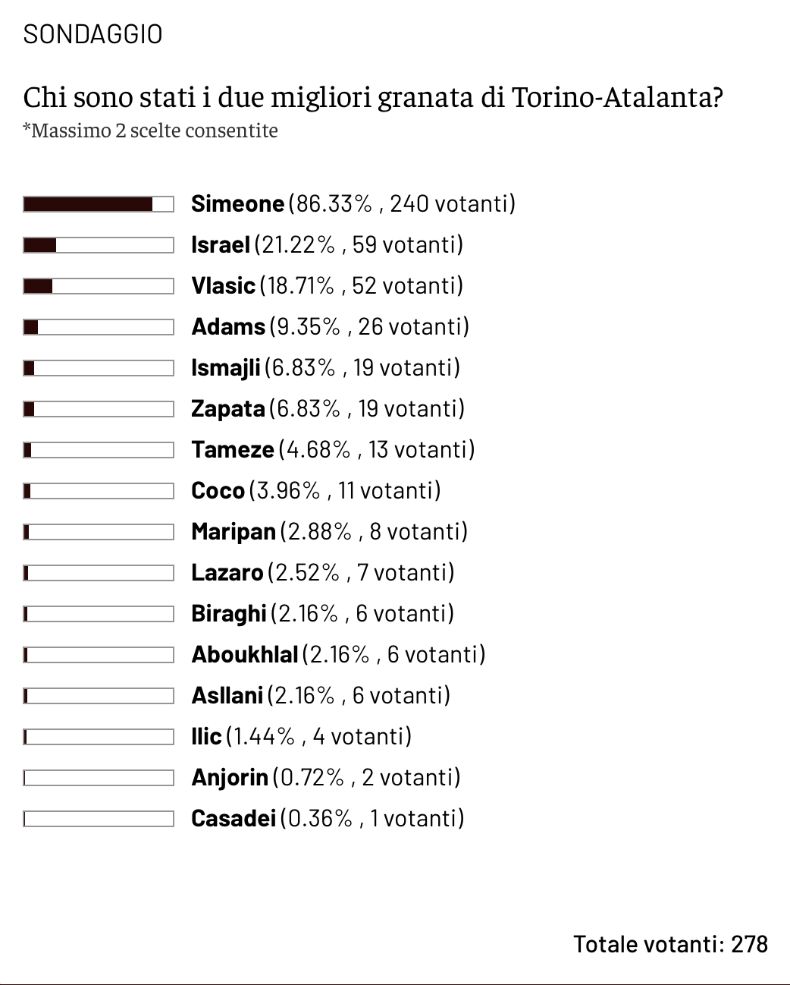Click the Aboukhlal poll result label
Image resolution: width=790 pixels, height=985 pixels.
pos(338,654)
